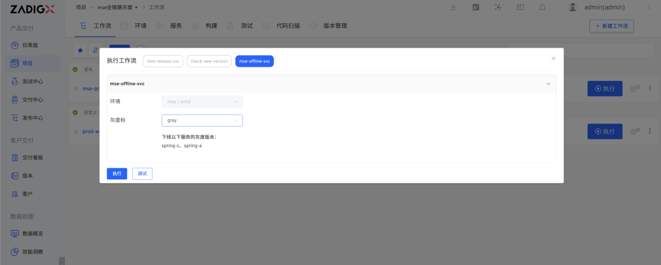Click the sort arrows button beside star filter
The image size is (661, 265).
coord(95,50)
